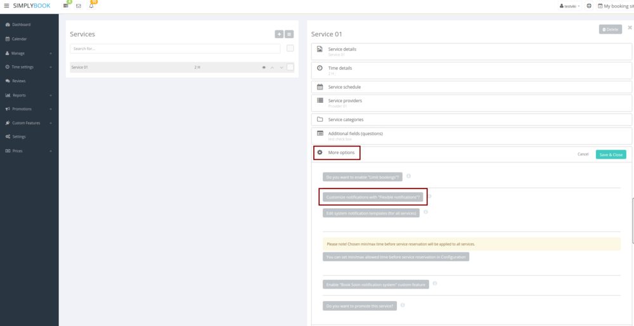Click the services Search for field
The width and height of the screenshot is (634, 326).
(175, 48)
